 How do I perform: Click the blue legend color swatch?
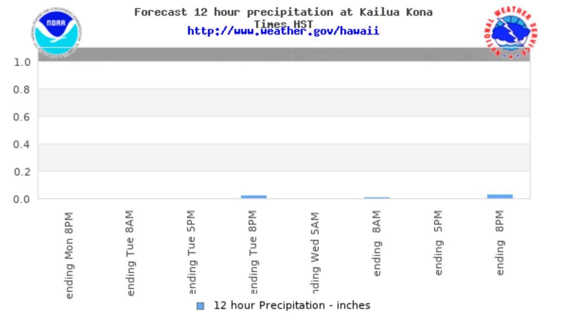[x=200, y=305]
